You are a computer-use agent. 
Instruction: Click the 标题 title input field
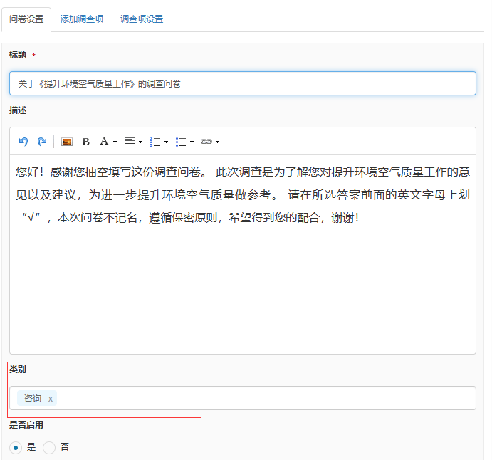pyautogui.click(x=242, y=83)
